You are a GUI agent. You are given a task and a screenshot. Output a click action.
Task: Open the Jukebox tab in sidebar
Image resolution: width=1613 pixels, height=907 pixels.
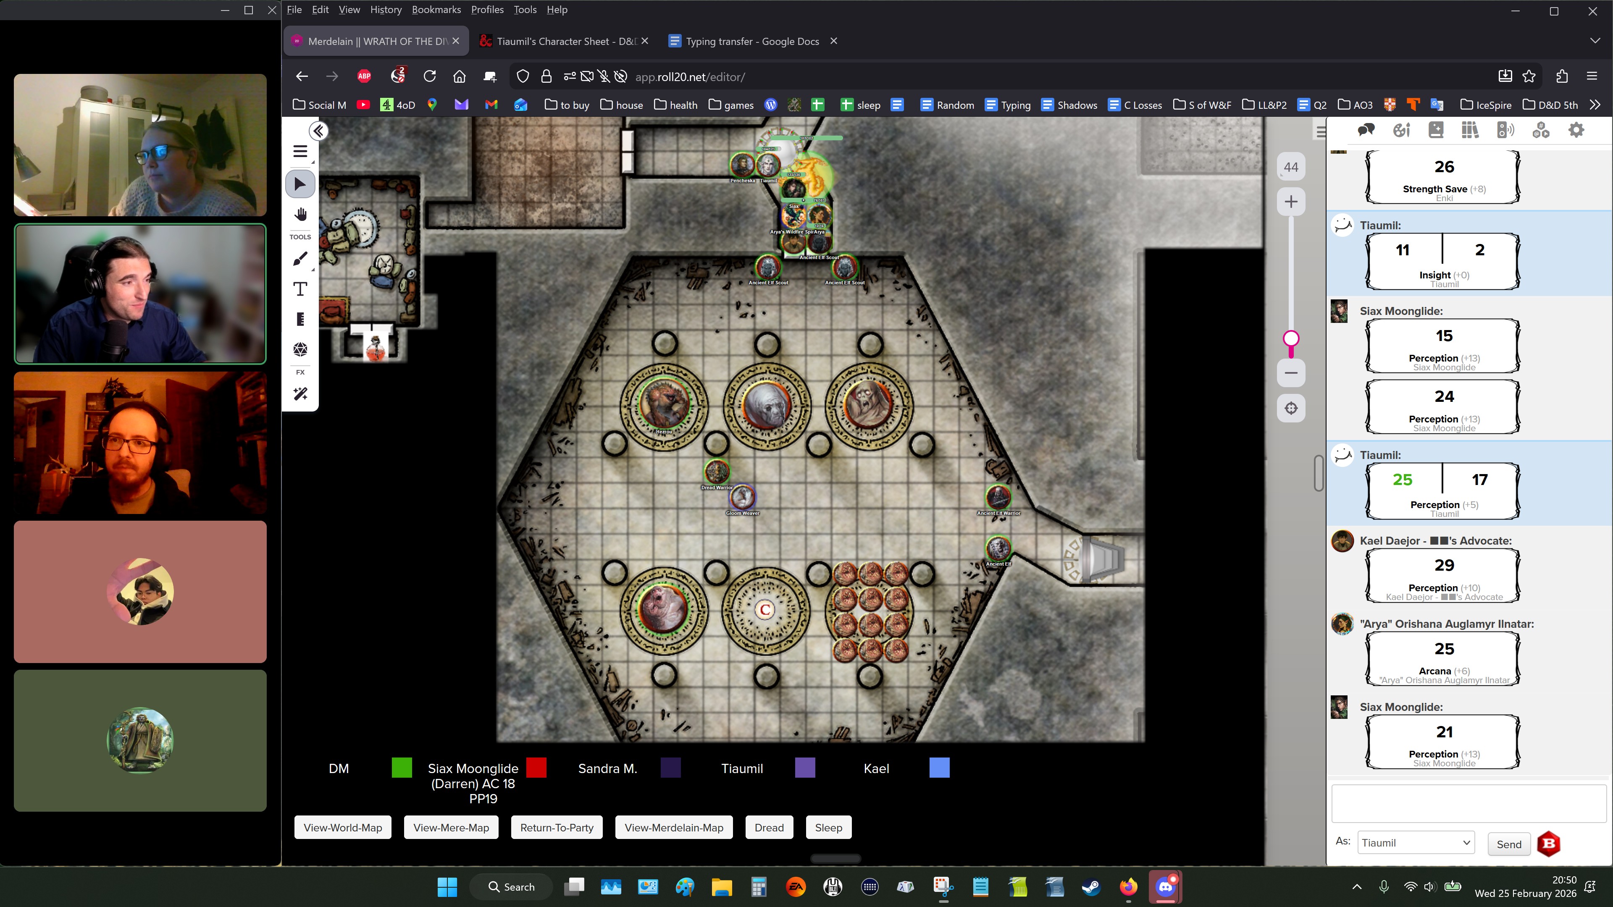point(1505,130)
